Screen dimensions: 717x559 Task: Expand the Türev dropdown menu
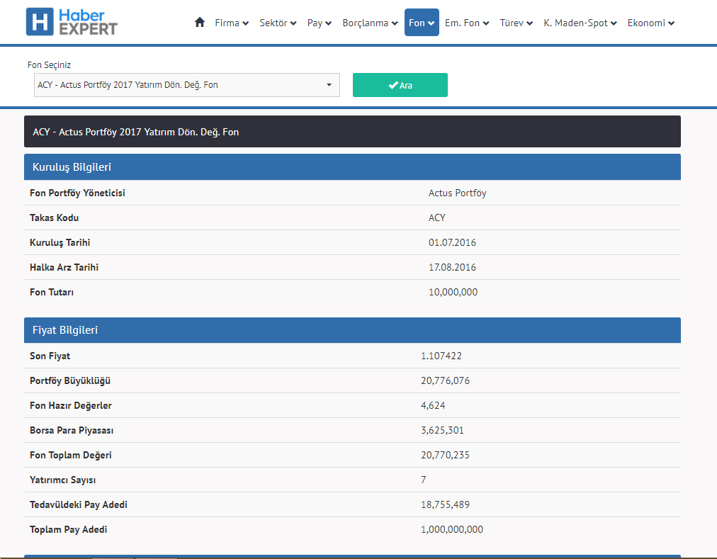click(516, 23)
